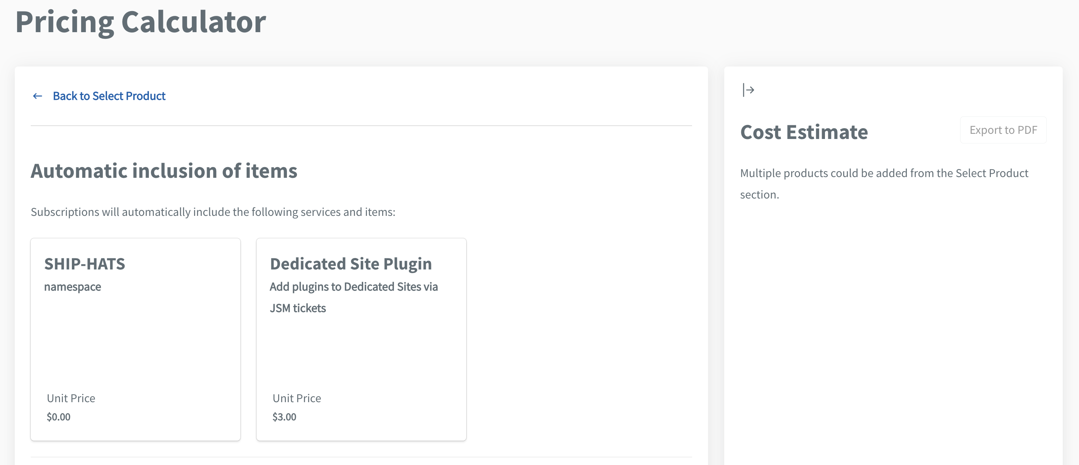Click the $3.00 unit price
1079x465 pixels.
284,417
